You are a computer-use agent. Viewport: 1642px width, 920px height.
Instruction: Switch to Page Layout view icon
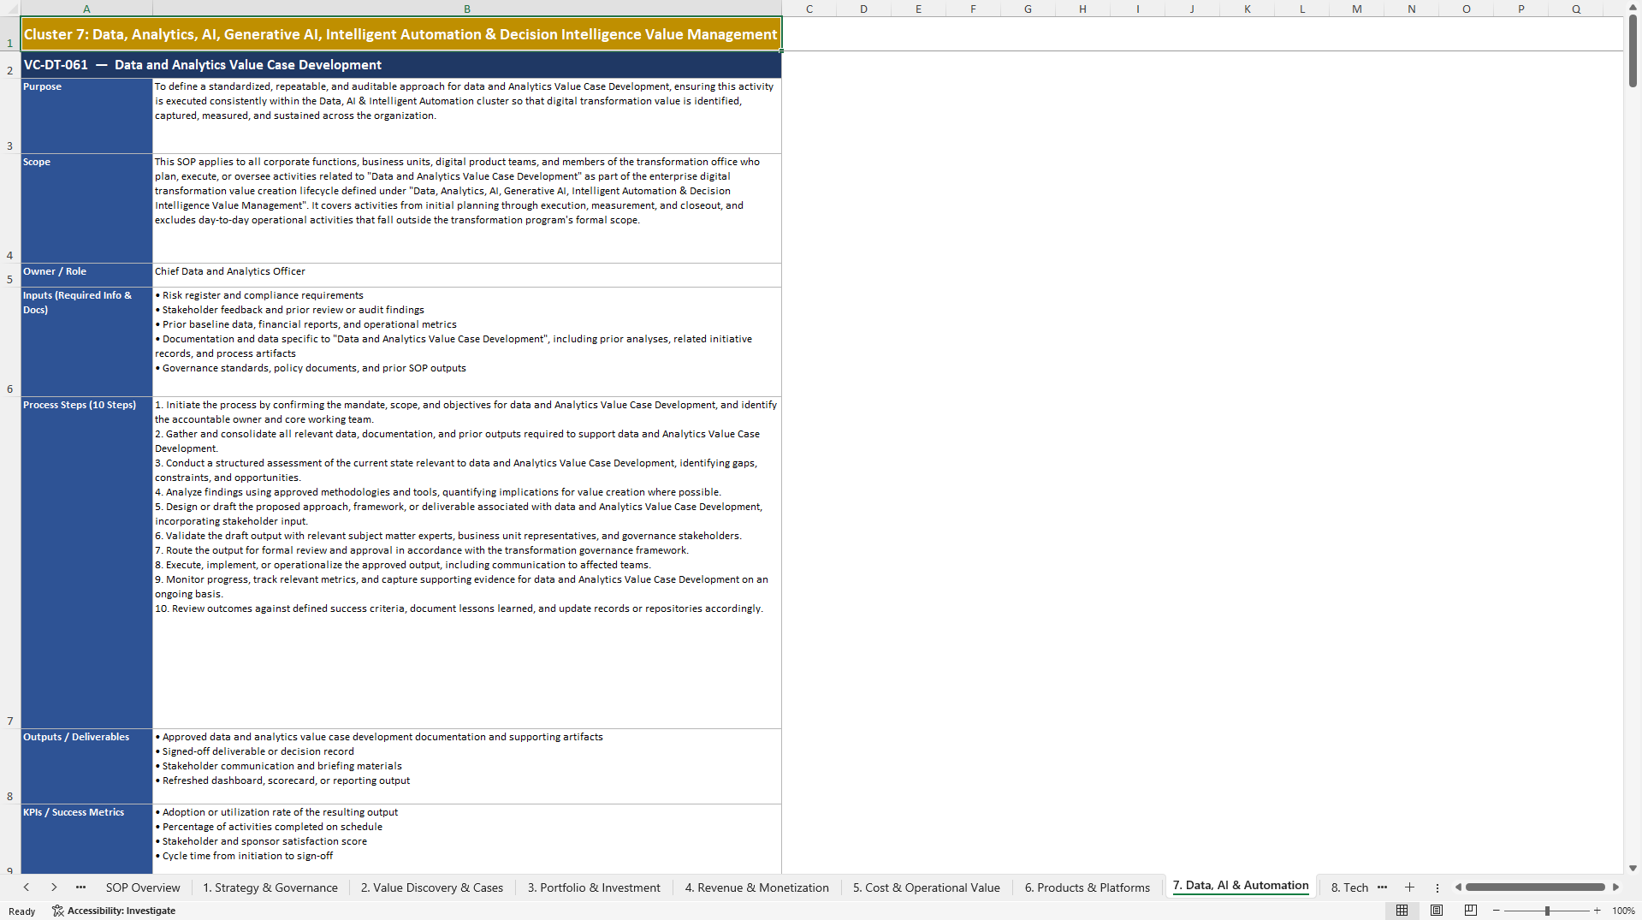(x=1437, y=911)
